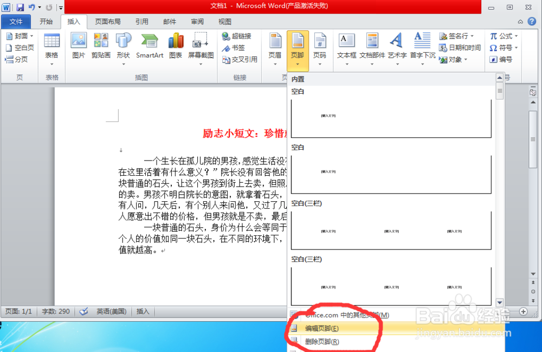Toggle insert mode via 插入 status indicator

(143, 311)
